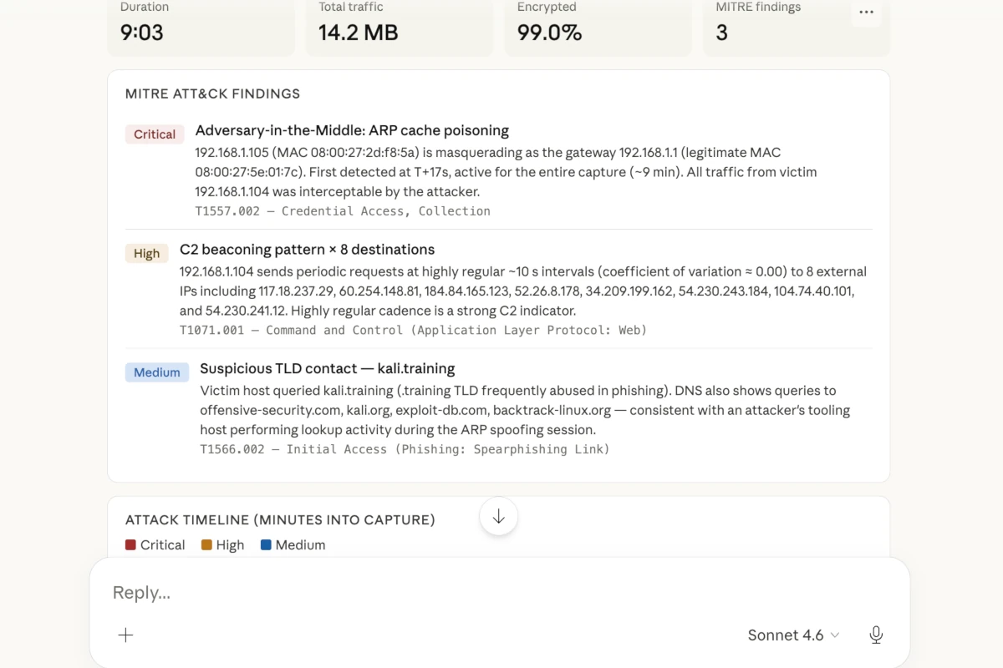1003x668 pixels.
Task: Activate the microphone dictation icon
Action: 876,635
